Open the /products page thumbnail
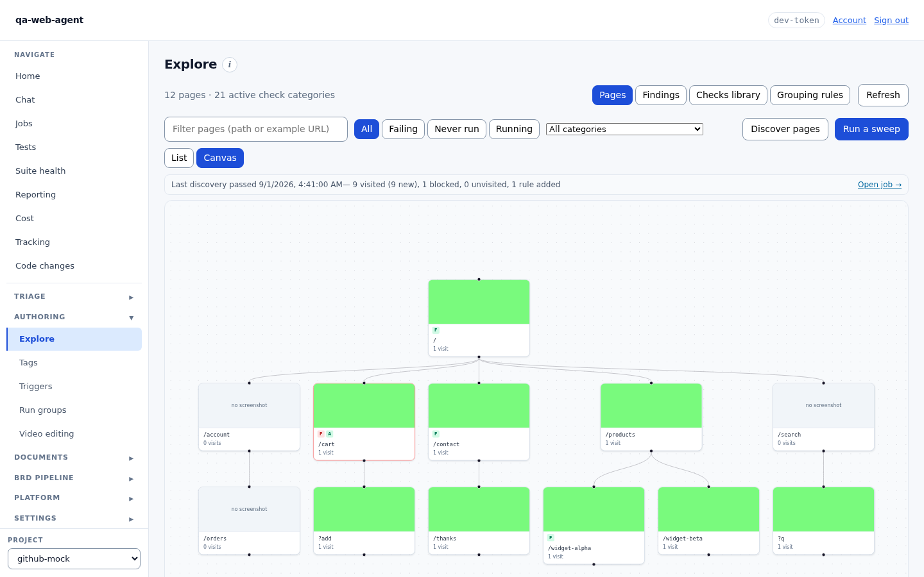This screenshot has height=577, width=924. pos(651,406)
